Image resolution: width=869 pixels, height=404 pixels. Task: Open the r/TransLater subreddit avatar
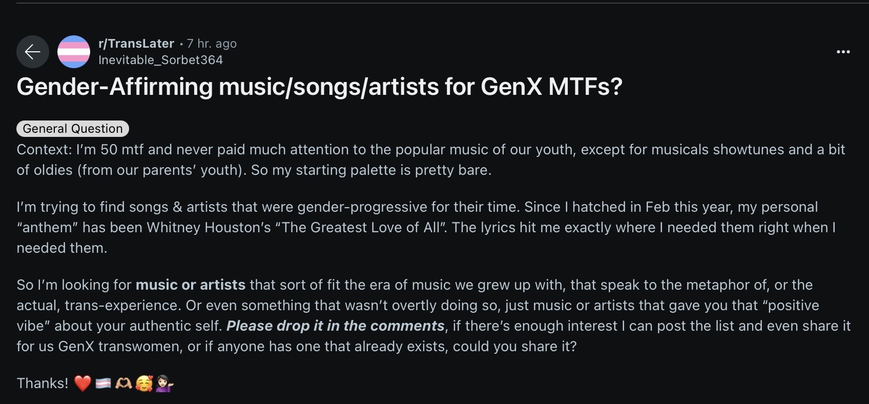(74, 52)
